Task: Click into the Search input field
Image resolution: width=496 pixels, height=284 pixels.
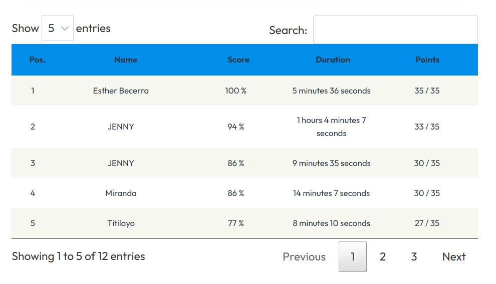Action: click(395, 30)
